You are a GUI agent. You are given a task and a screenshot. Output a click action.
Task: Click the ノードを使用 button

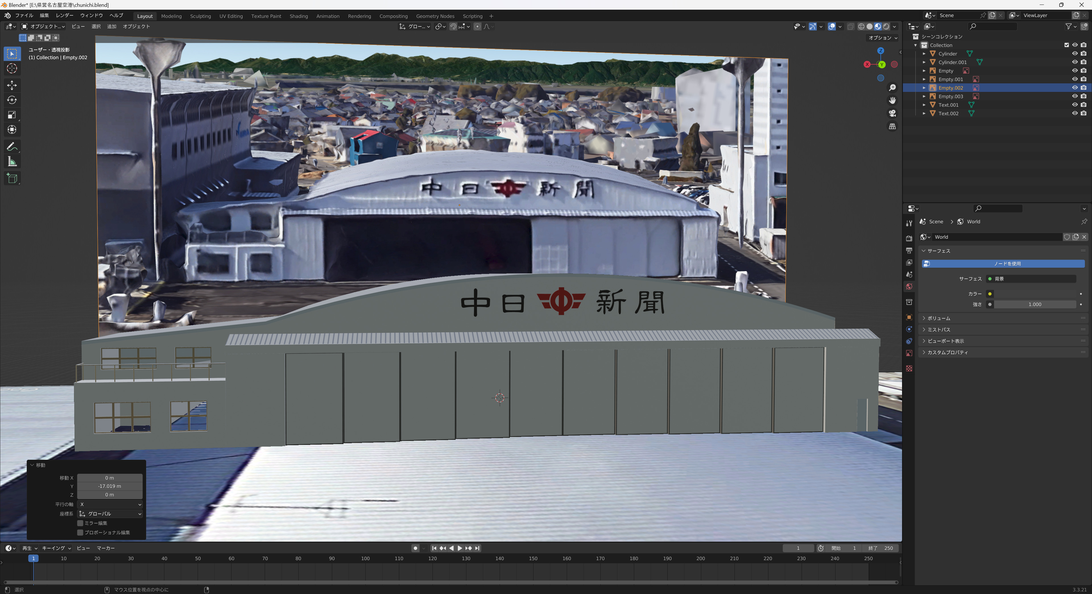(x=1003, y=264)
